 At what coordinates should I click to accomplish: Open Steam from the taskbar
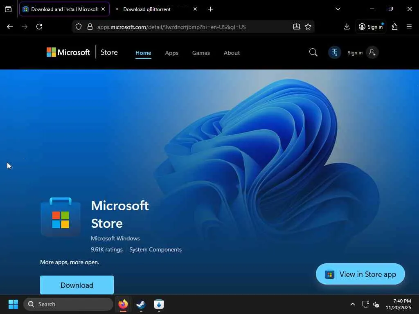coord(141,304)
